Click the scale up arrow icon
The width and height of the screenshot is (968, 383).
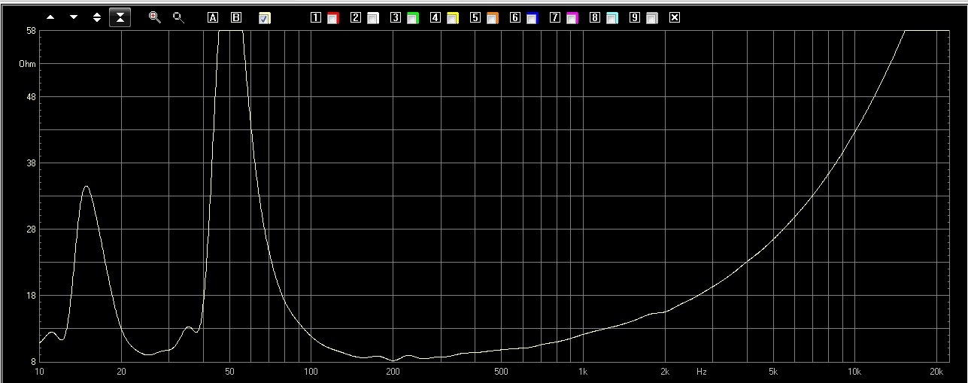pyautogui.click(x=50, y=17)
